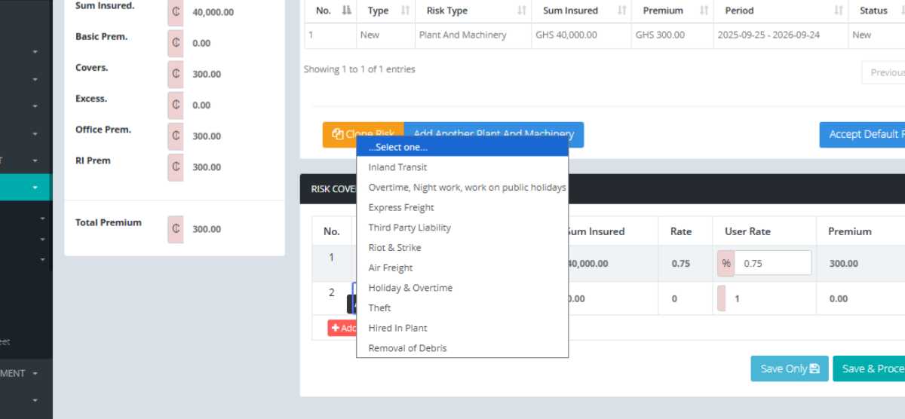Pick Removal of Debris from the list
Screen dimensions: 905x419
(407, 348)
